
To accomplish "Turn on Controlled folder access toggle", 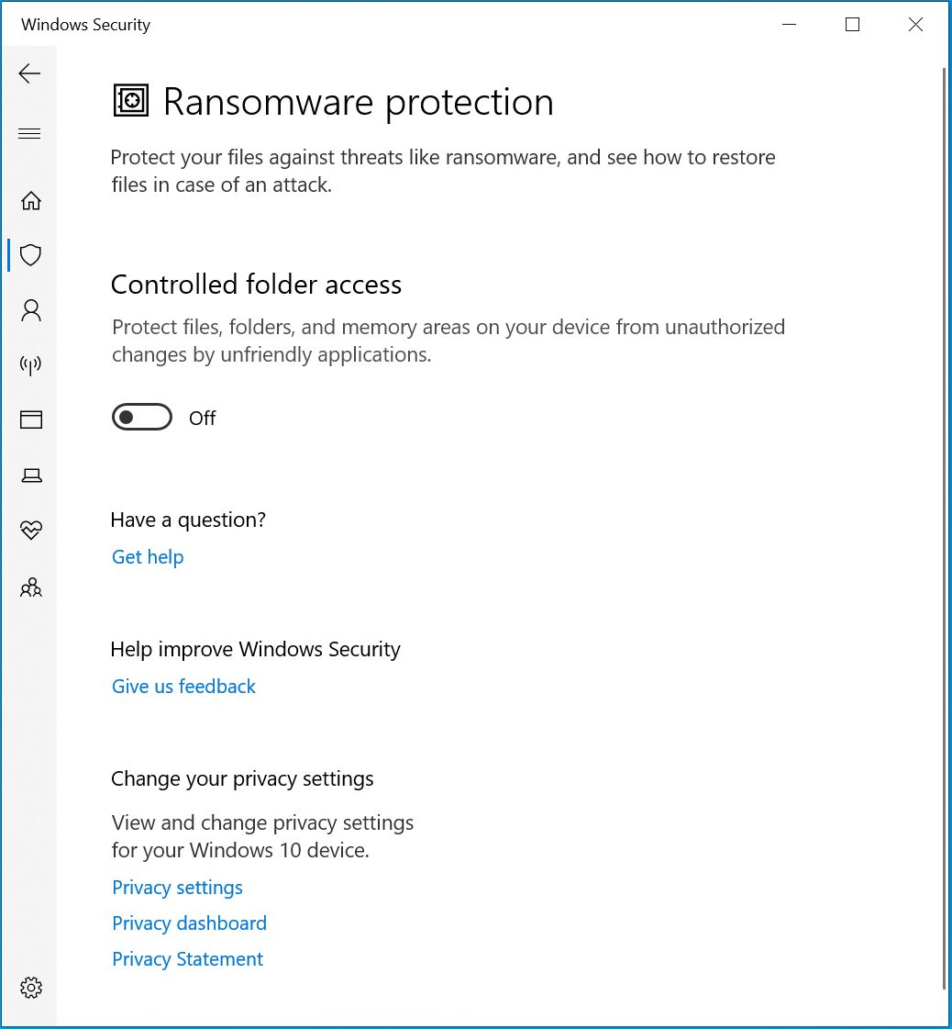I will [x=142, y=418].
